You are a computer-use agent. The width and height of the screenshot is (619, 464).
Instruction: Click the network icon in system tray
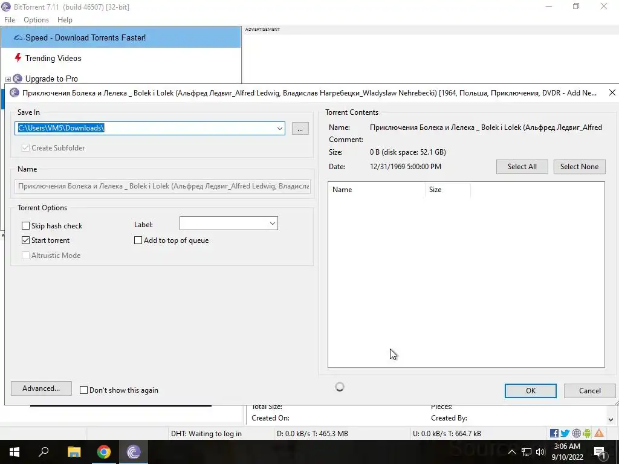coord(527,452)
